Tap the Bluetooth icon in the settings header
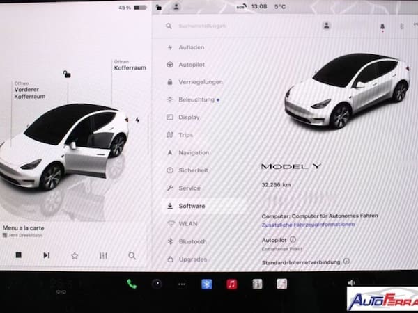The image size is (418, 313). (x=402, y=26)
